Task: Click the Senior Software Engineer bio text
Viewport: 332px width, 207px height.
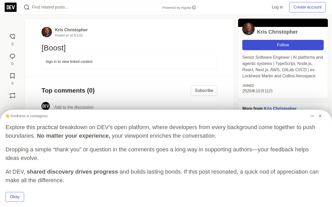Action: pos(283,67)
